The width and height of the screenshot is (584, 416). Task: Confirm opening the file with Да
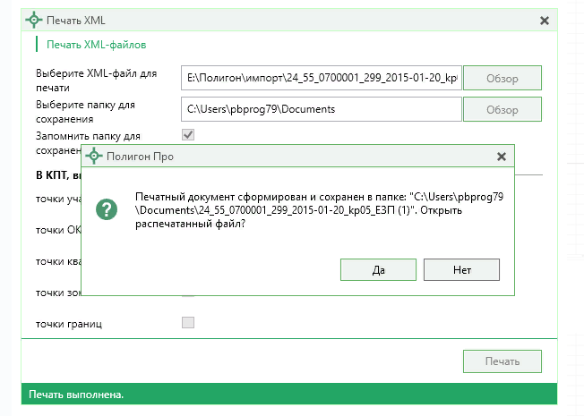[378, 269]
